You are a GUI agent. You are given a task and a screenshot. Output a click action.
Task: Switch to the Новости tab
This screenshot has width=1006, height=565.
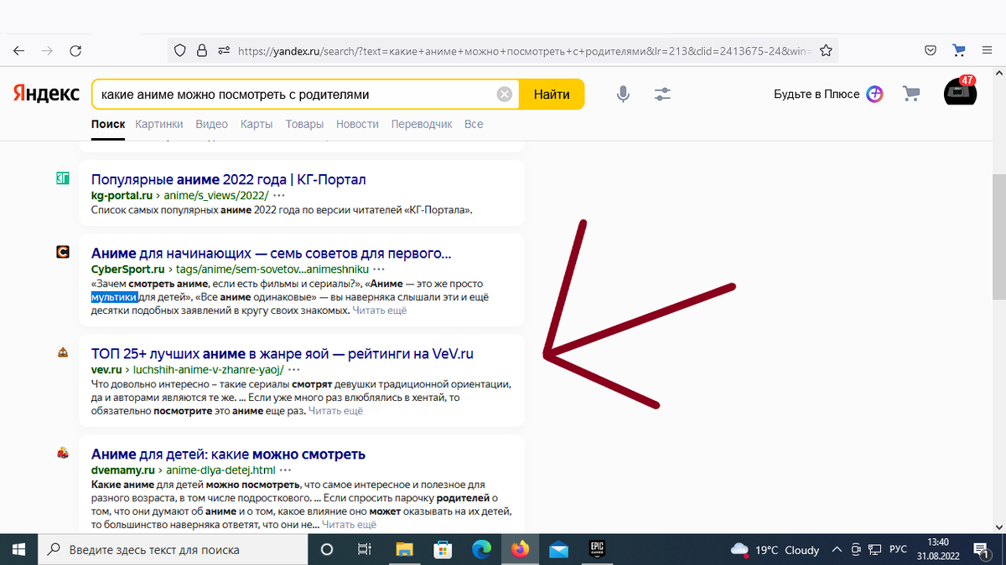357,124
